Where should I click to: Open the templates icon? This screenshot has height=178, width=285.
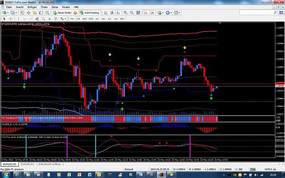tap(176, 13)
